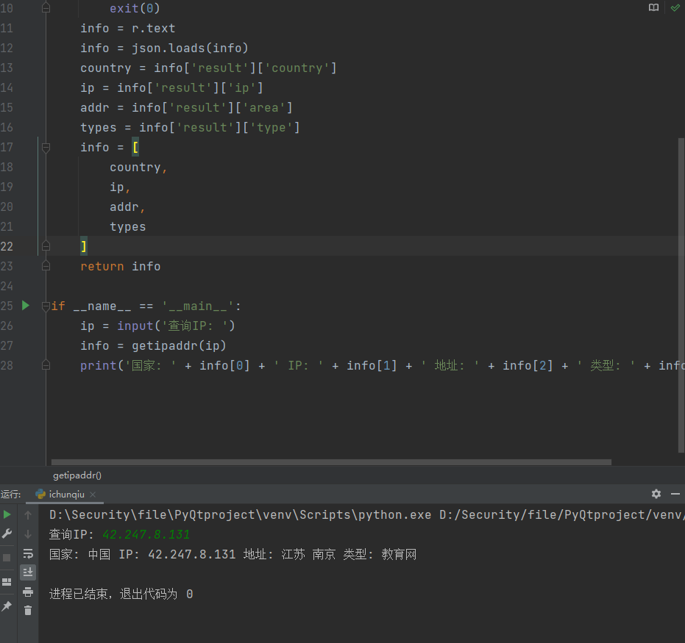Click the input('查询IP: ') call on line 26
The height and width of the screenshot is (643, 685).
[176, 326]
